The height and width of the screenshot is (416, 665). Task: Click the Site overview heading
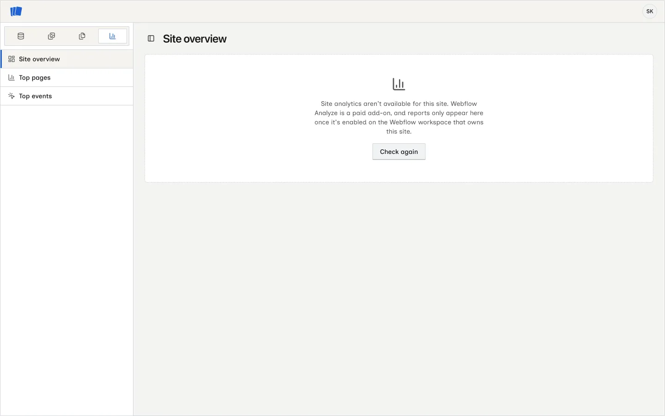195,39
